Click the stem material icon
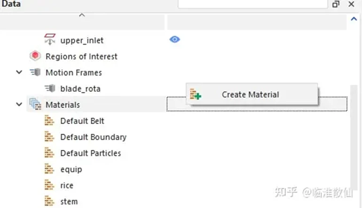 (49, 201)
